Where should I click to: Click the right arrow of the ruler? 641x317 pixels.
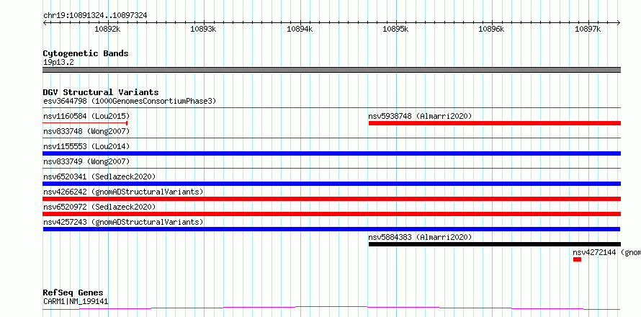click(619, 22)
